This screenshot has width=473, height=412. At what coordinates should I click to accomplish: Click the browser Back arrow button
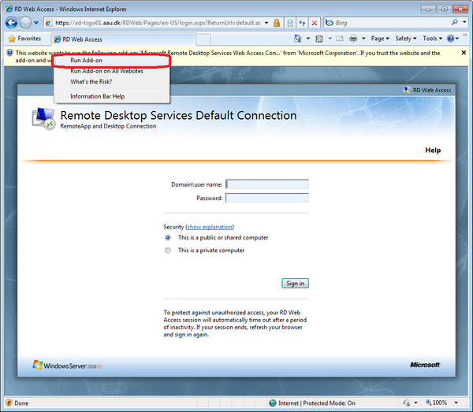pos(12,23)
